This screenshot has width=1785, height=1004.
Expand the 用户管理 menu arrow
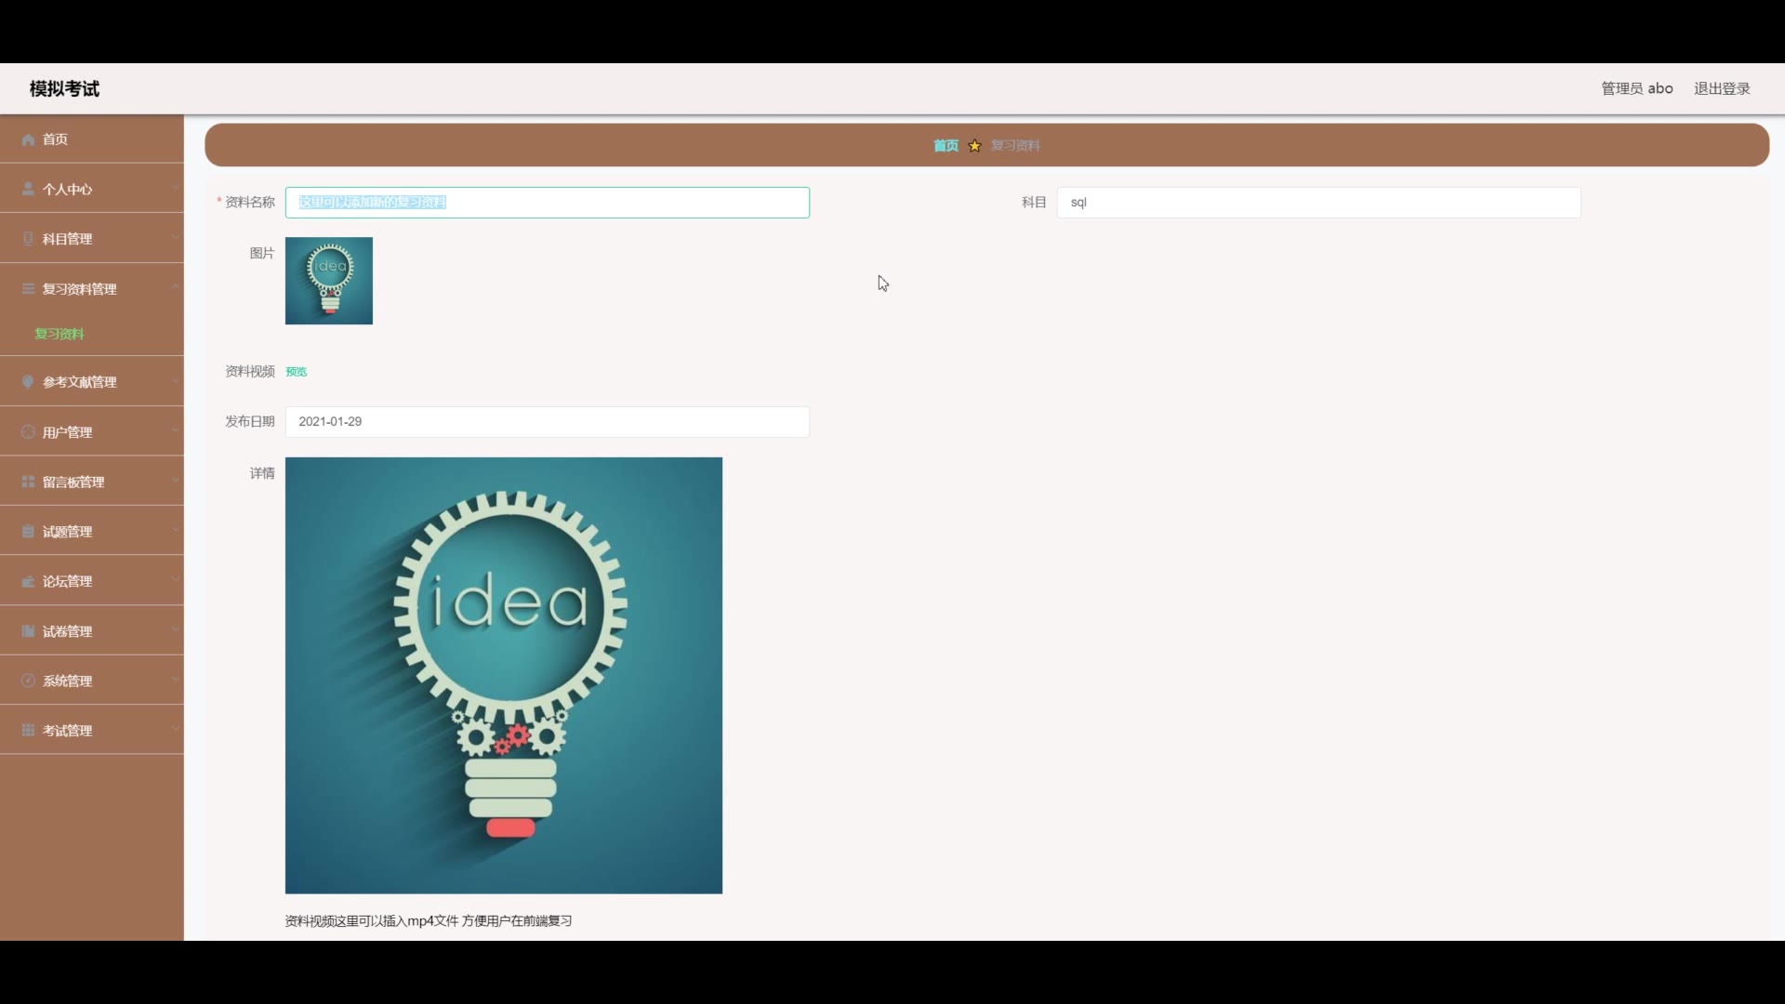point(175,431)
